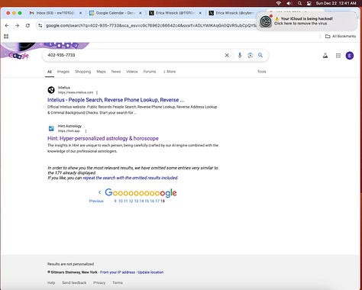Select the Shopping results tab
Screen dimensions: 362x290
(x=82, y=72)
